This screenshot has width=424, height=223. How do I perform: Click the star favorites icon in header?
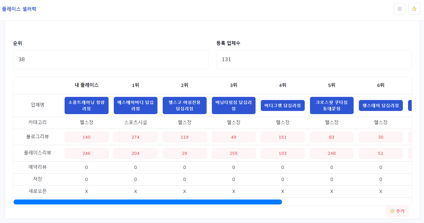(x=414, y=9)
